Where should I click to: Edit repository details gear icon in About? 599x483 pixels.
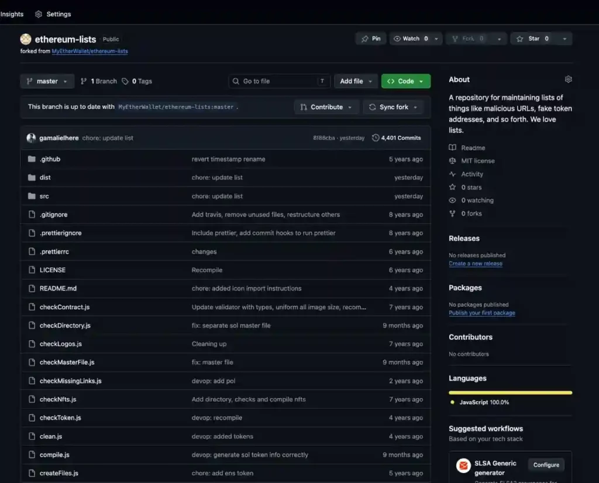pyautogui.click(x=569, y=79)
